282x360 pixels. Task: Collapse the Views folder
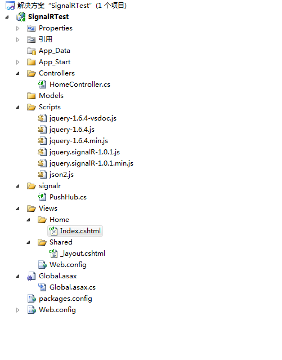pos(17,208)
